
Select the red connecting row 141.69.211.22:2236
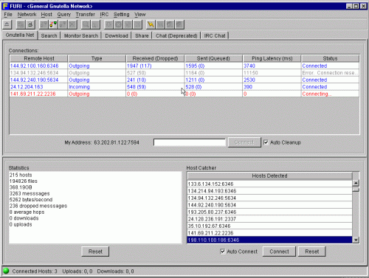click(184, 94)
